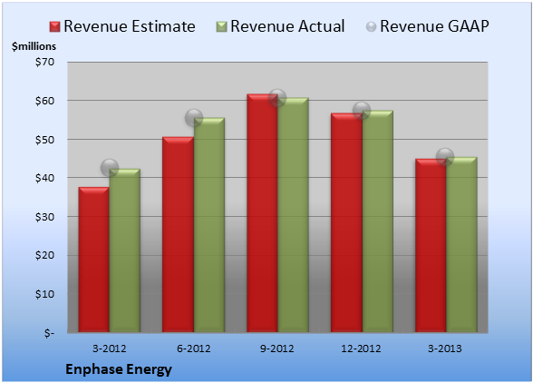
Task: Click the green actual bar for 3-2013
Action: (x=461, y=245)
